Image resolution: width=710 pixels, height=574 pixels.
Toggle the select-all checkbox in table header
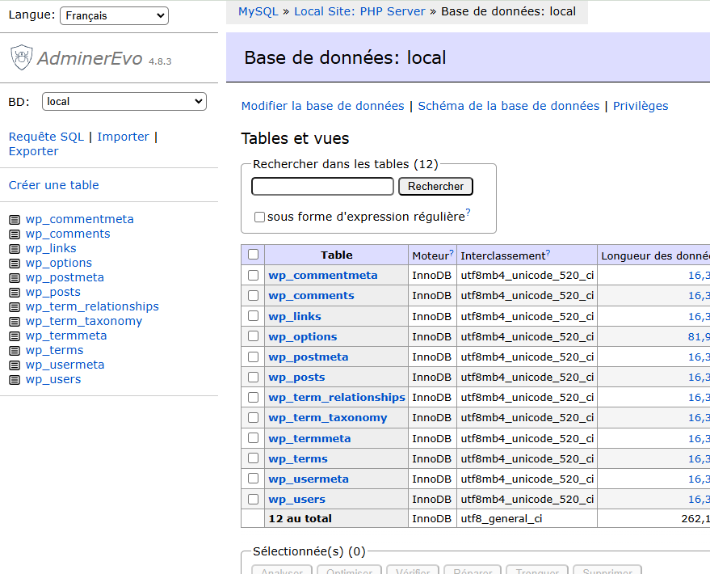tap(254, 255)
